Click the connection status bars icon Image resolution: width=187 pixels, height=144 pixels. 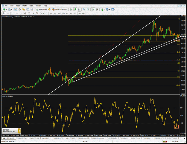point(165,142)
